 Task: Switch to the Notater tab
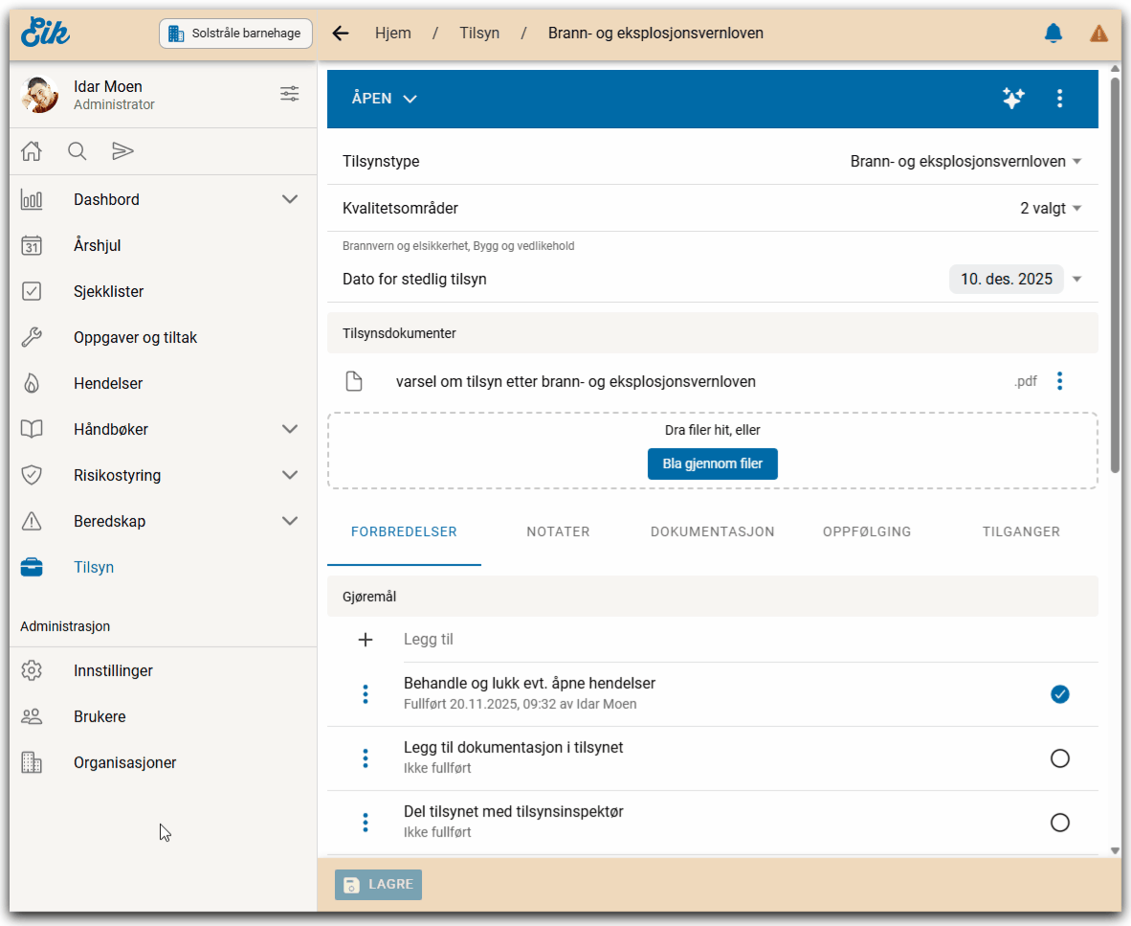[x=558, y=531]
